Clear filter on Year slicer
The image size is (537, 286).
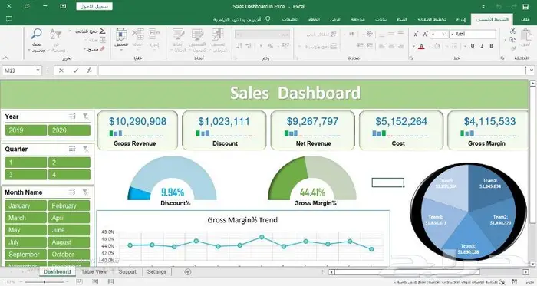tap(86, 117)
